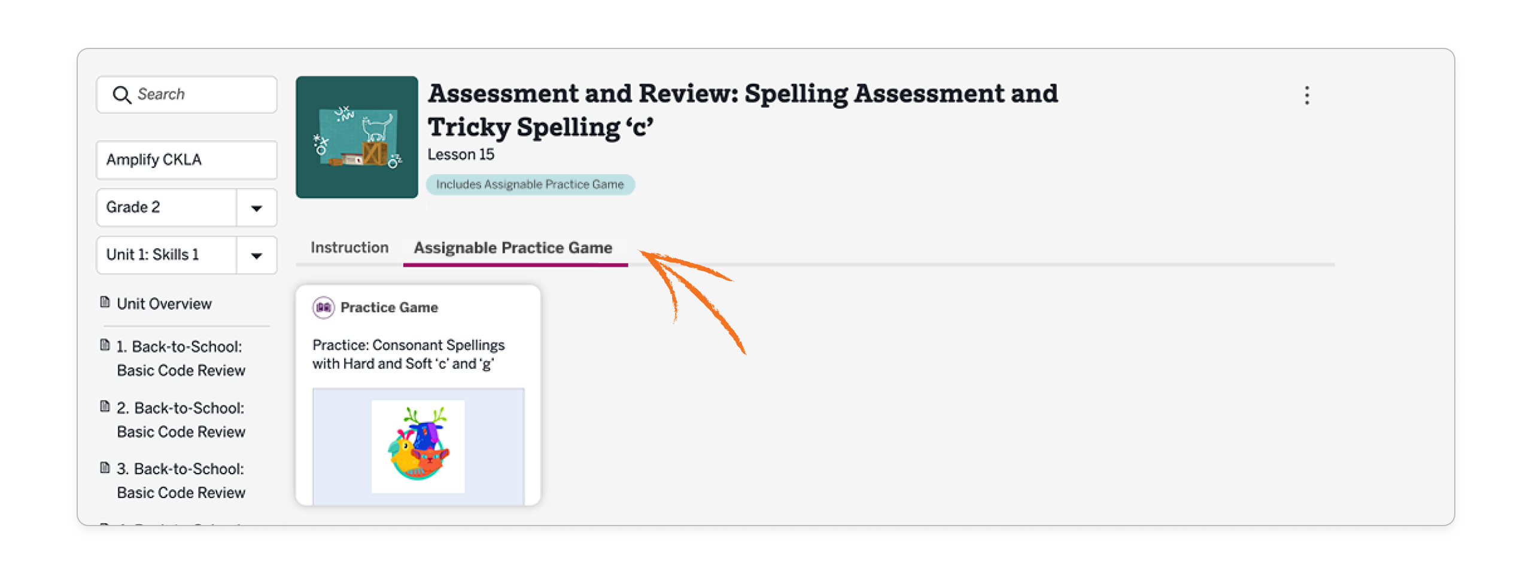Open the Unit 1: Skills 1 dropdown

(x=257, y=255)
